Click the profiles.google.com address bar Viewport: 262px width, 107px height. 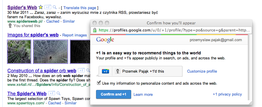pyautogui.click(x=171, y=30)
